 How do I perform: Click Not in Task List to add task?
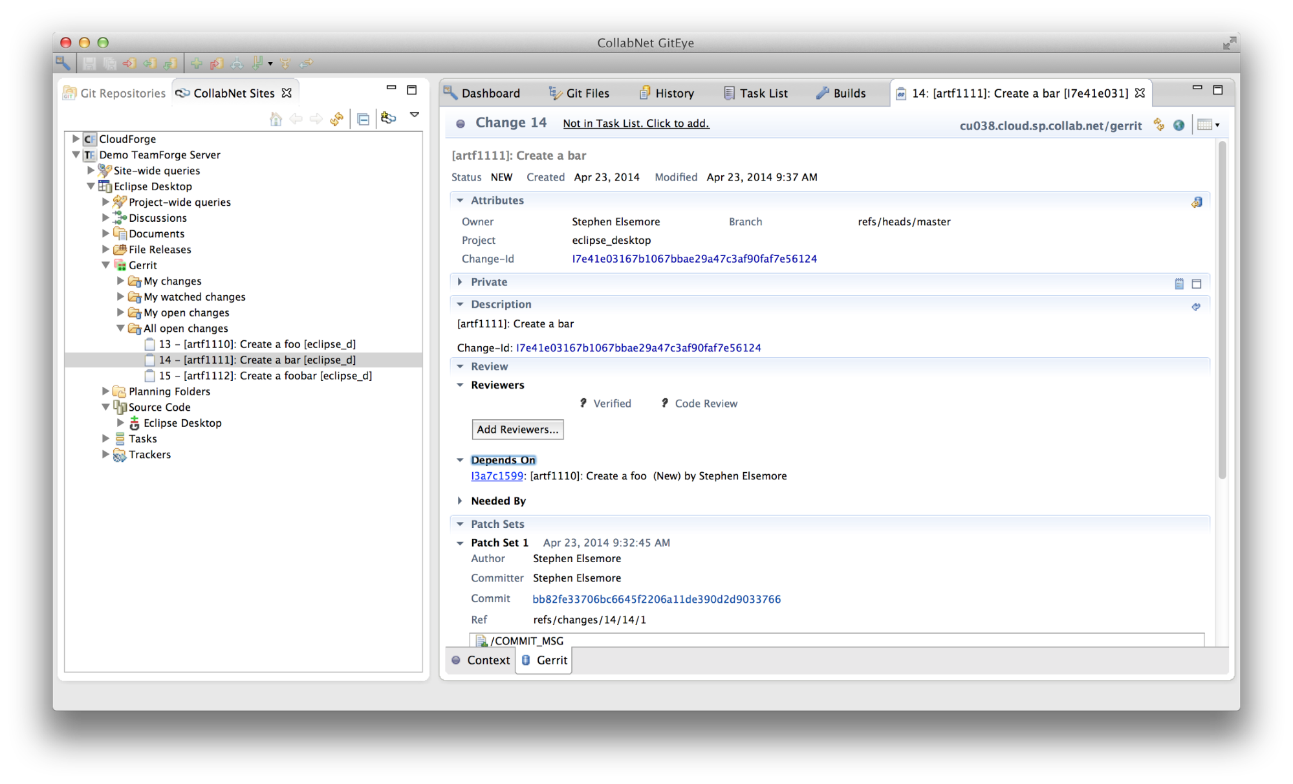(x=635, y=123)
